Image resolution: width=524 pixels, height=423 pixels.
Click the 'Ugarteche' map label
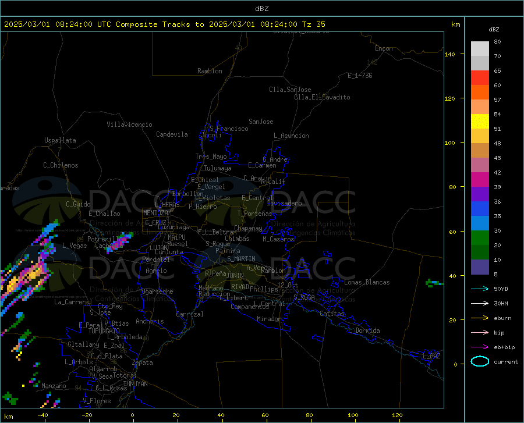coord(157,292)
